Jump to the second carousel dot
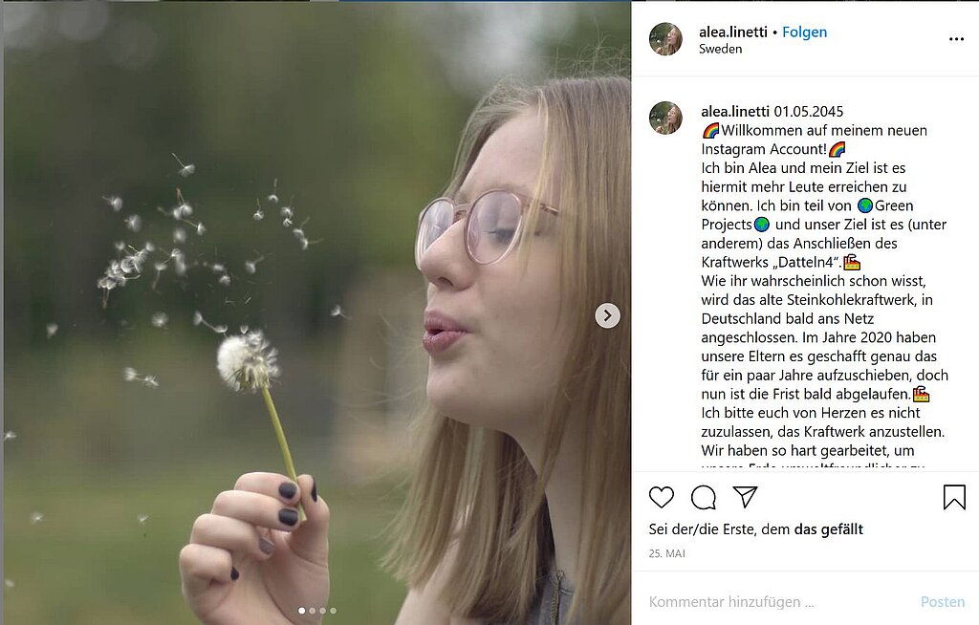Image resolution: width=979 pixels, height=625 pixels. [x=313, y=610]
